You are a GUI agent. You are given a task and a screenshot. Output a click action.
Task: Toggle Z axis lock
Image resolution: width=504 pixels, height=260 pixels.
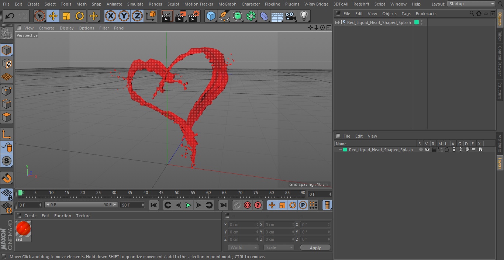137,16
